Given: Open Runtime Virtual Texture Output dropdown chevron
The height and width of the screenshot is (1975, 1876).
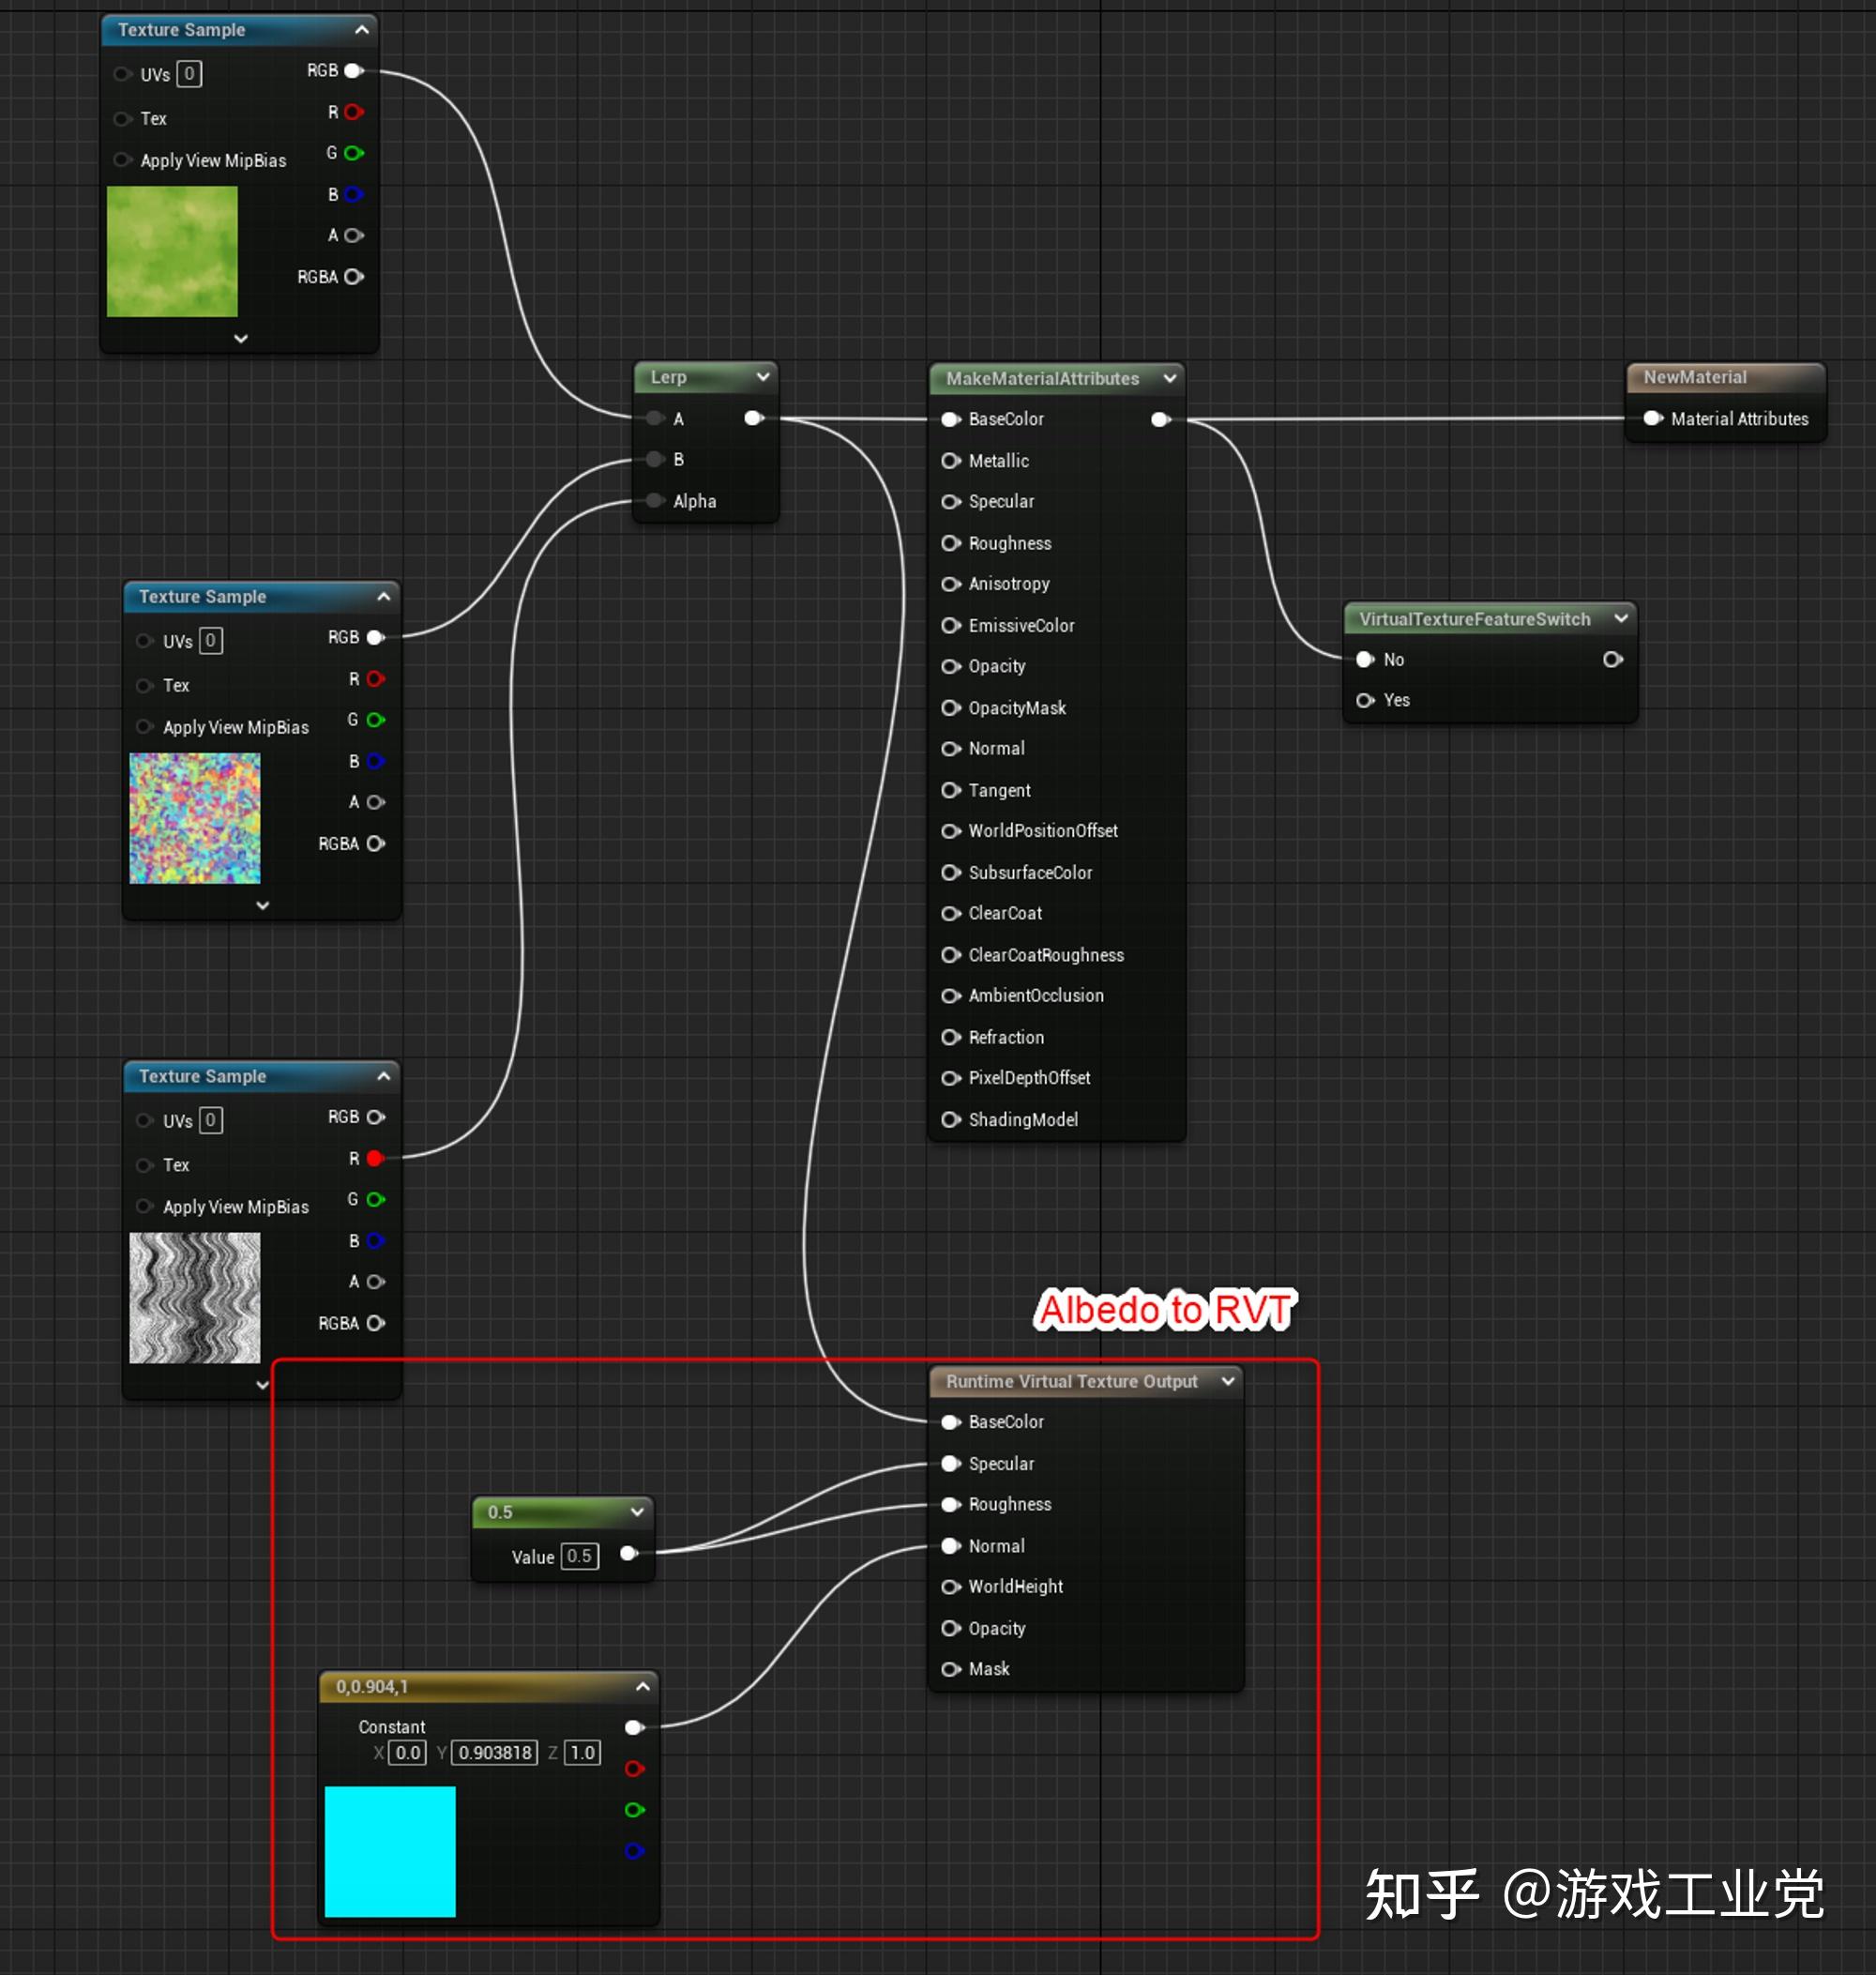Looking at the screenshot, I should tap(1228, 1381).
